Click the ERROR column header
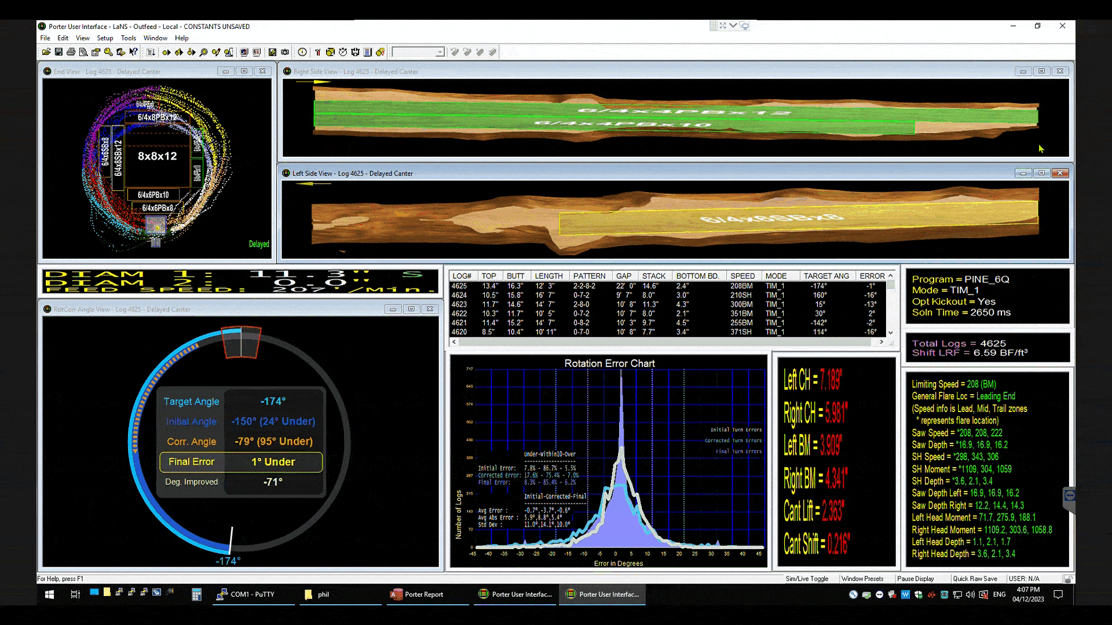 872,276
